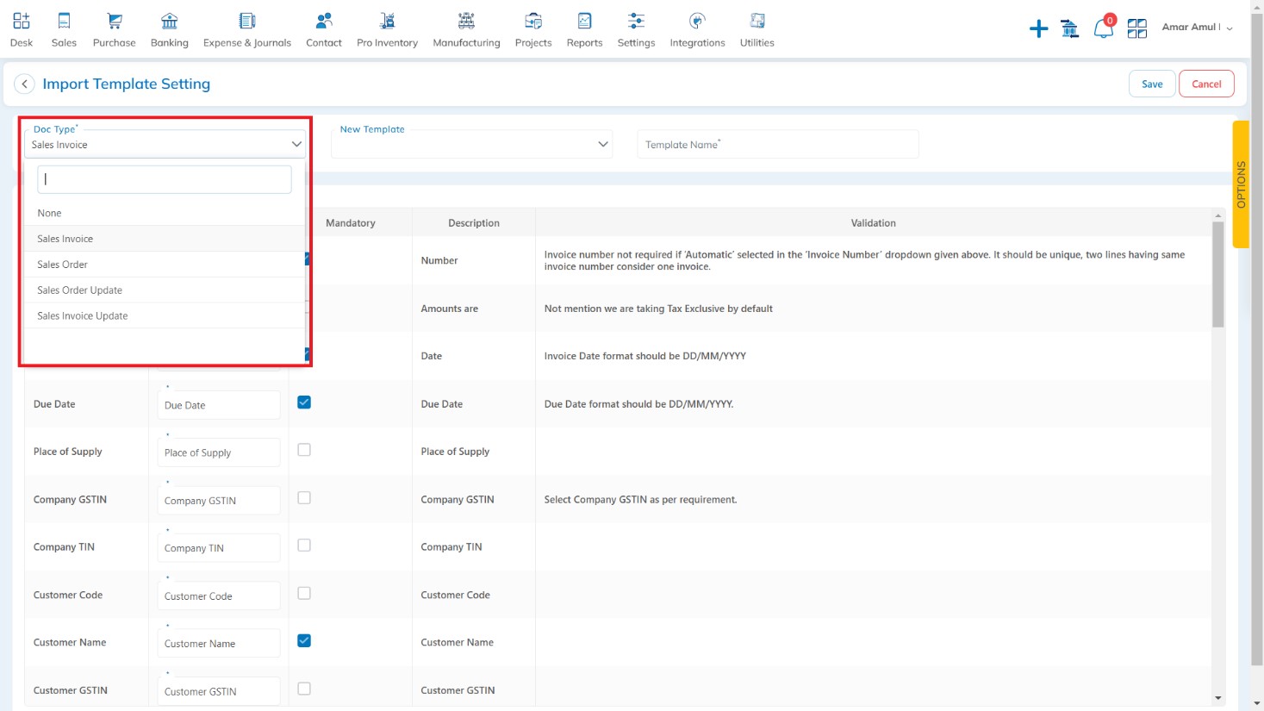This screenshot has height=711, width=1264.
Task: Open the Purchase cart icon
Action: (x=114, y=21)
